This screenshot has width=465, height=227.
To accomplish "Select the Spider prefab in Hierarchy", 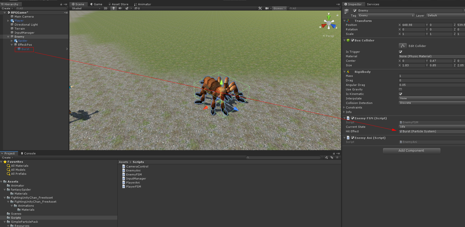I will point(23,41).
